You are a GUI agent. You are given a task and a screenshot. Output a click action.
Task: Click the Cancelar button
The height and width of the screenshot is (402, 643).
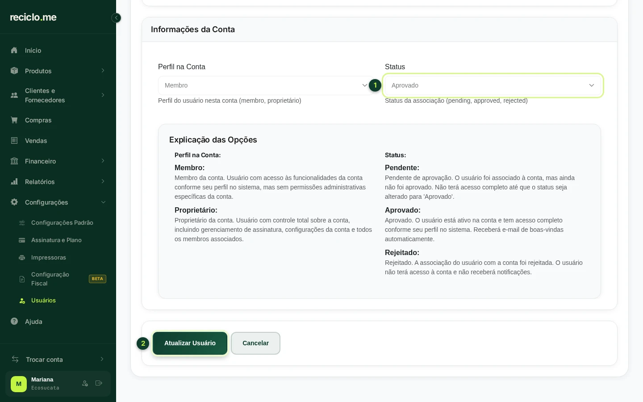255,343
